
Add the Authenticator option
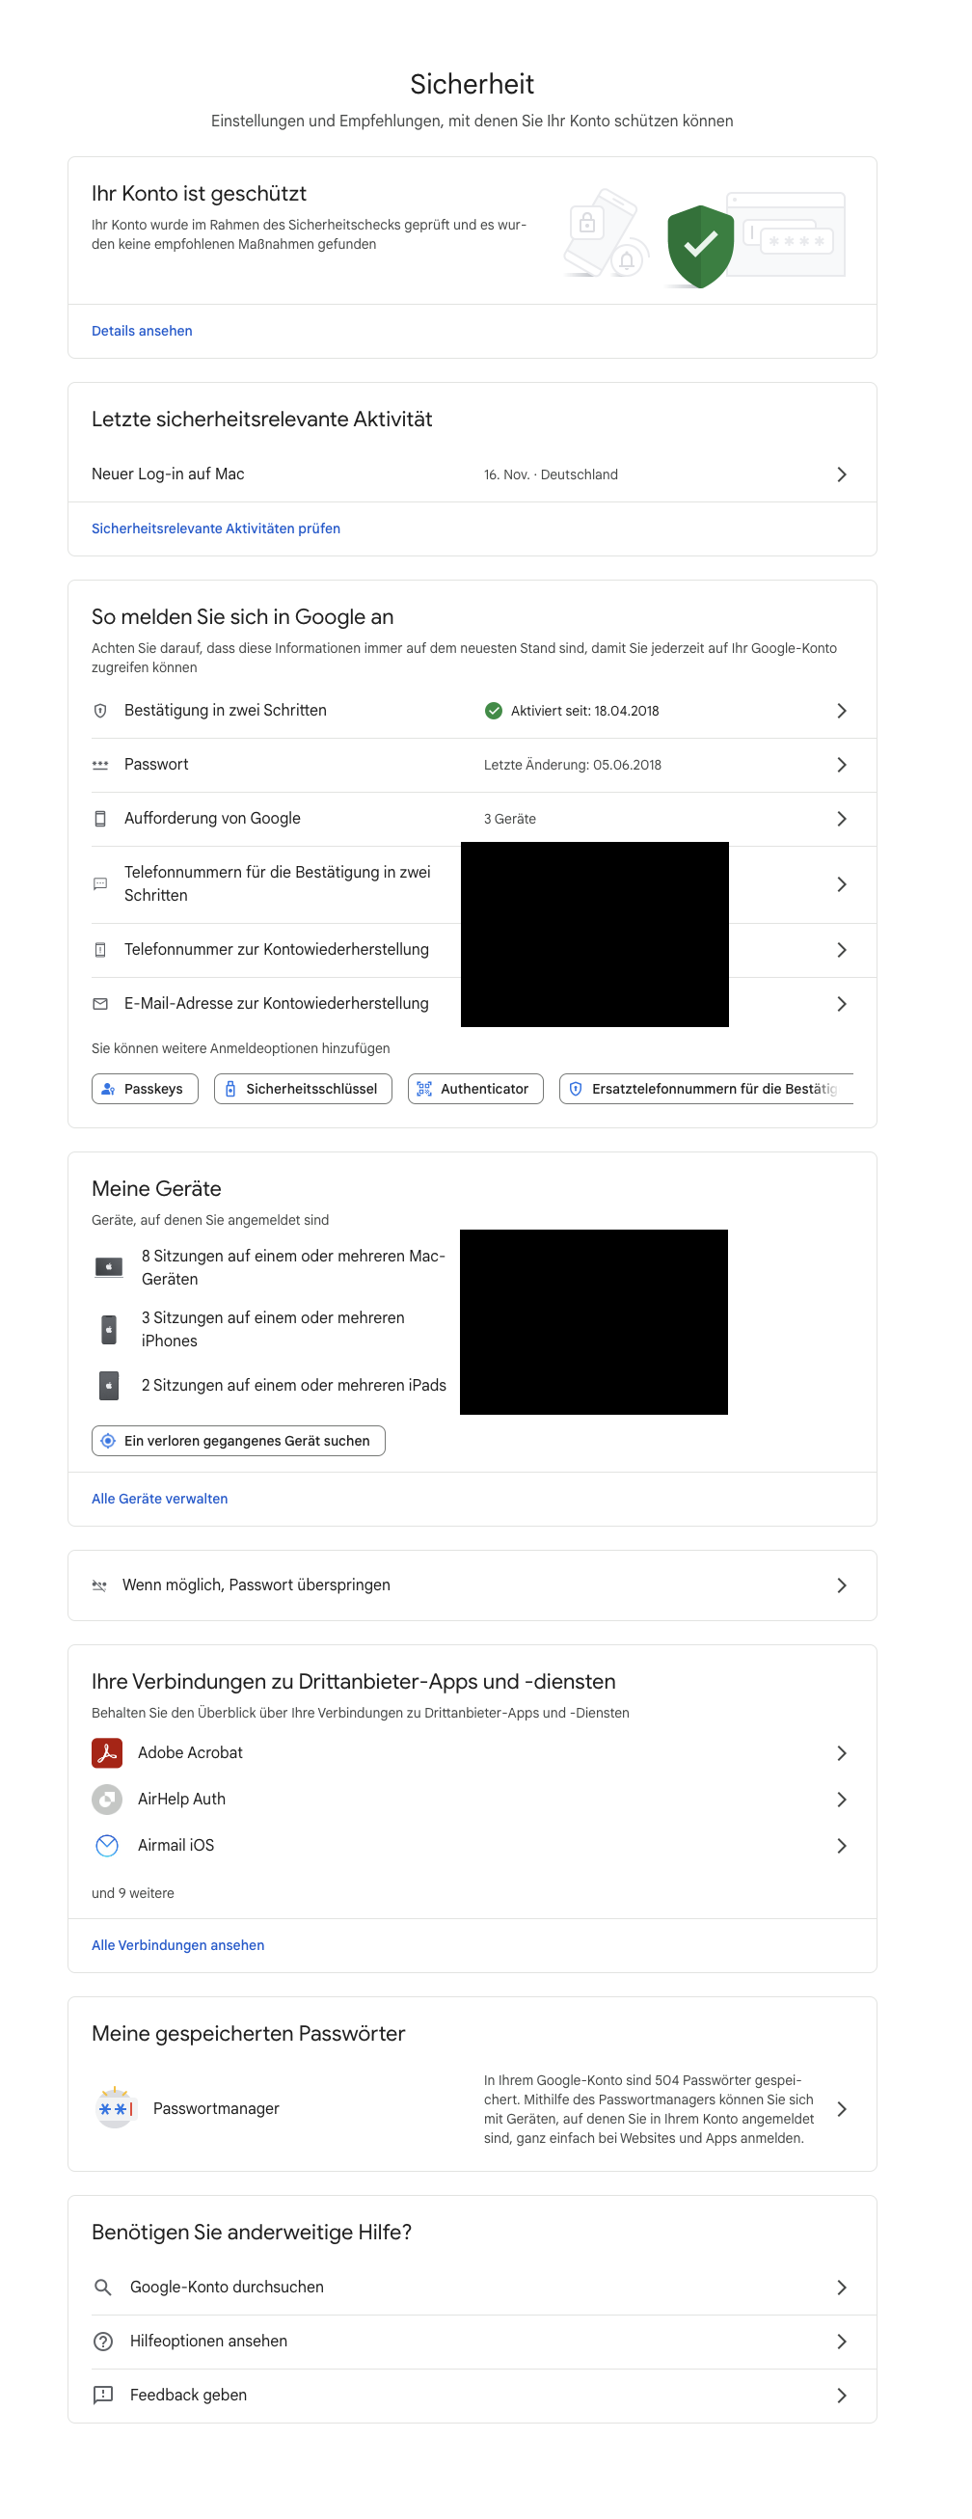pos(474,1089)
